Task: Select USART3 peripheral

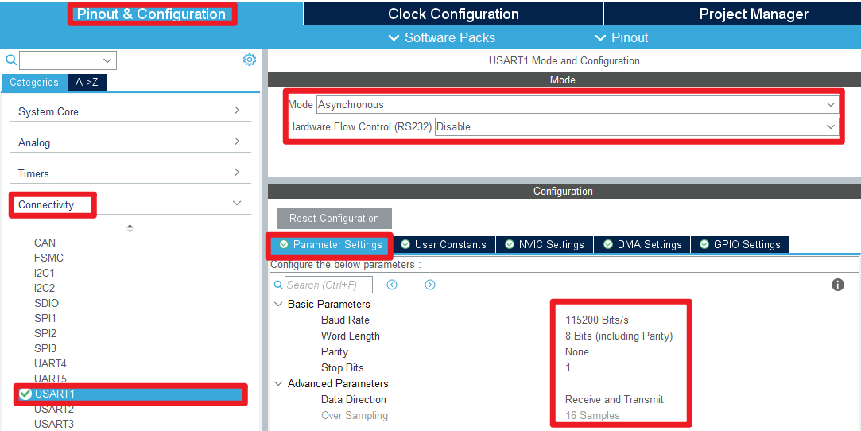Action: tap(54, 424)
